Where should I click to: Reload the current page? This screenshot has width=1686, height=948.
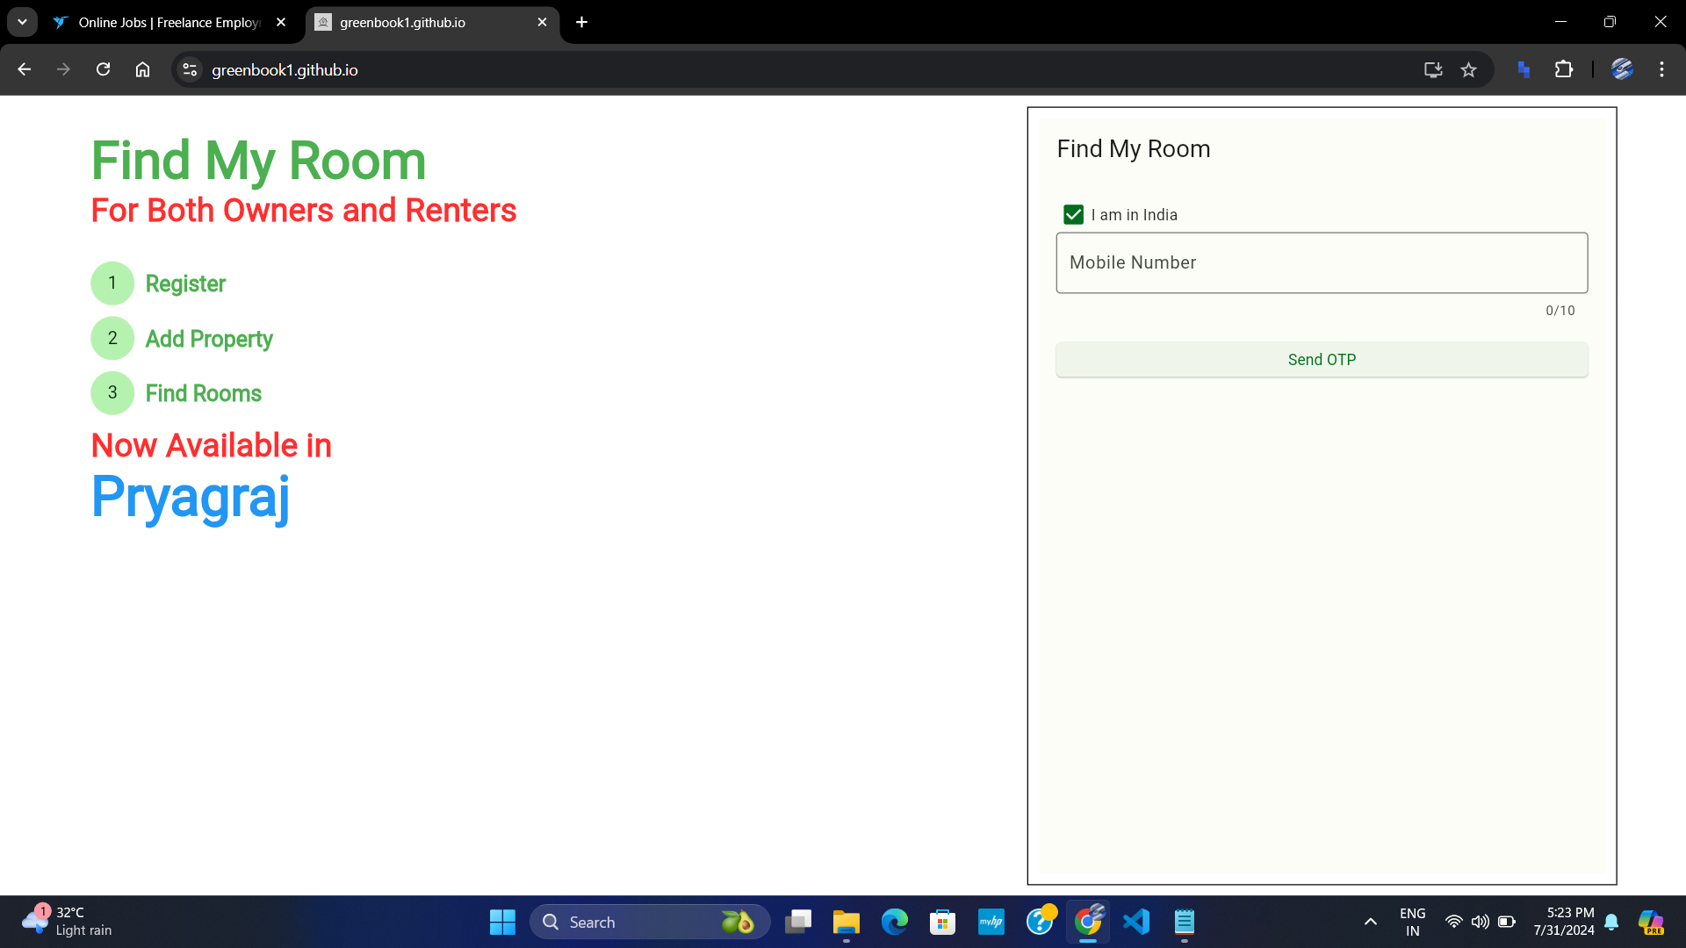coord(103,69)
